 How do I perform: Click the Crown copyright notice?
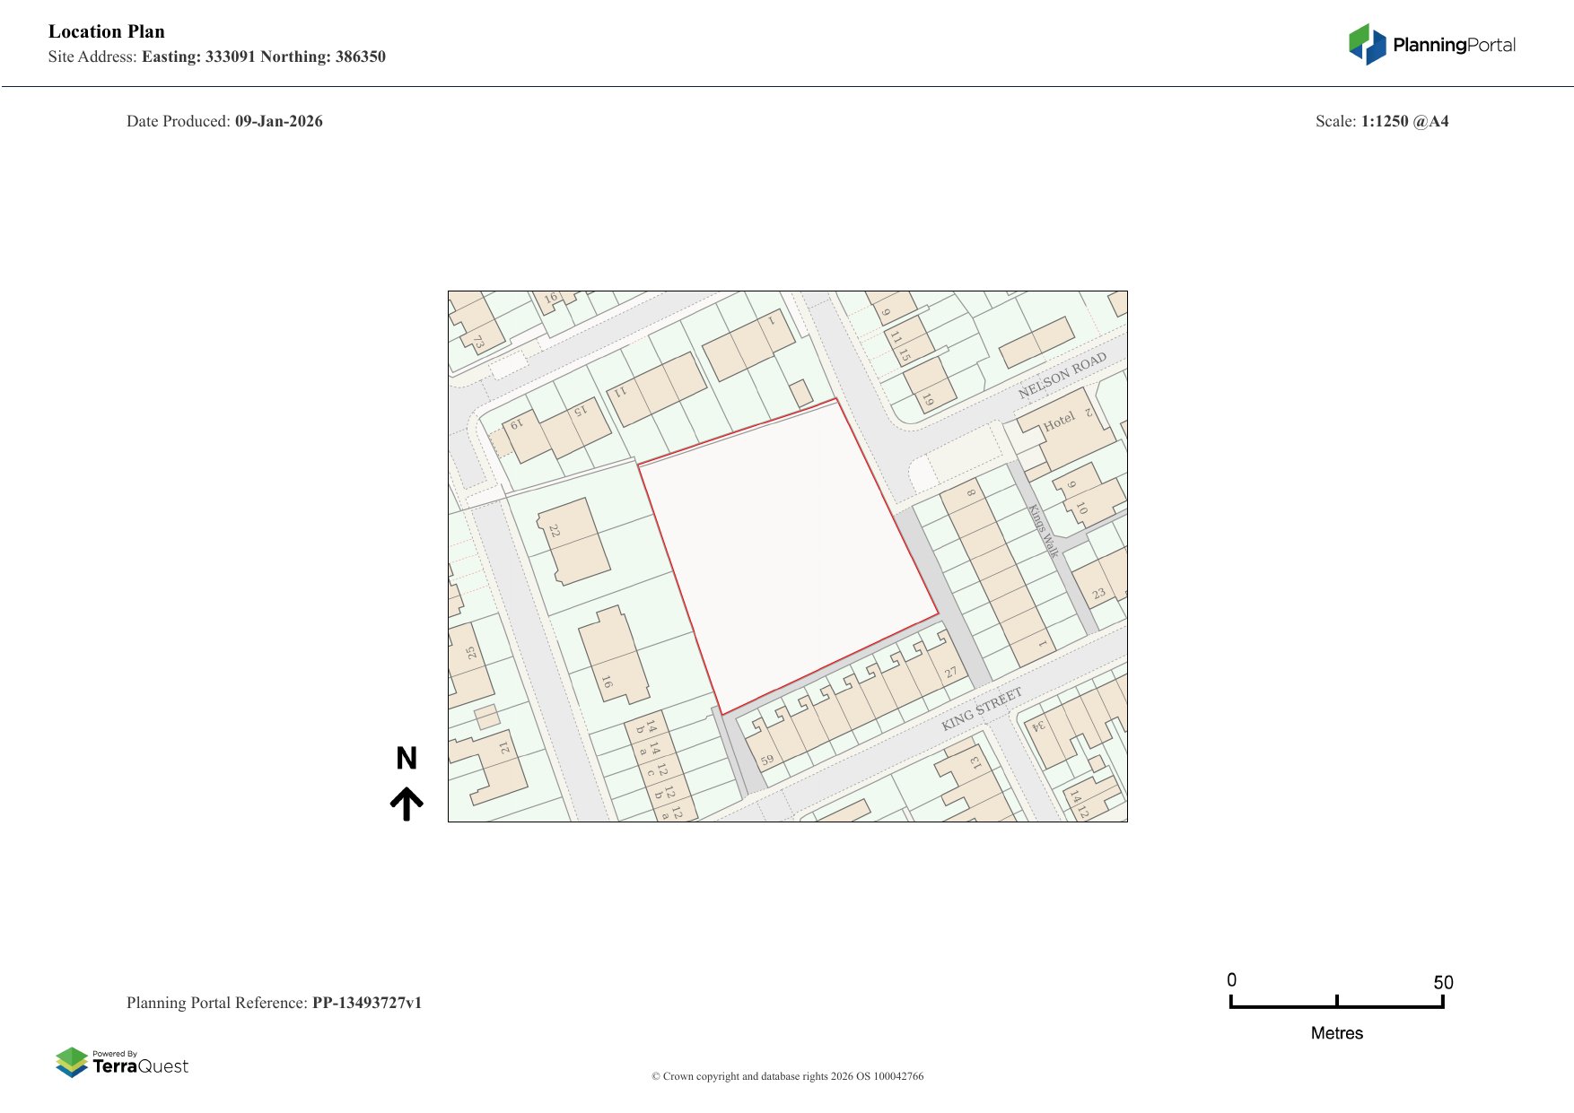787,1076
